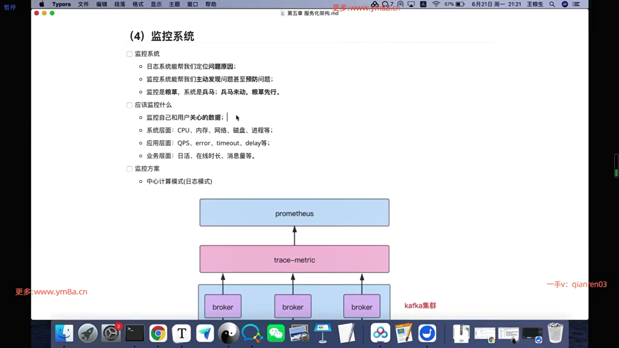Open the Wi-Fi status menu
The height and width of the screenshot is (348, 619).
(x=436, y=4)
